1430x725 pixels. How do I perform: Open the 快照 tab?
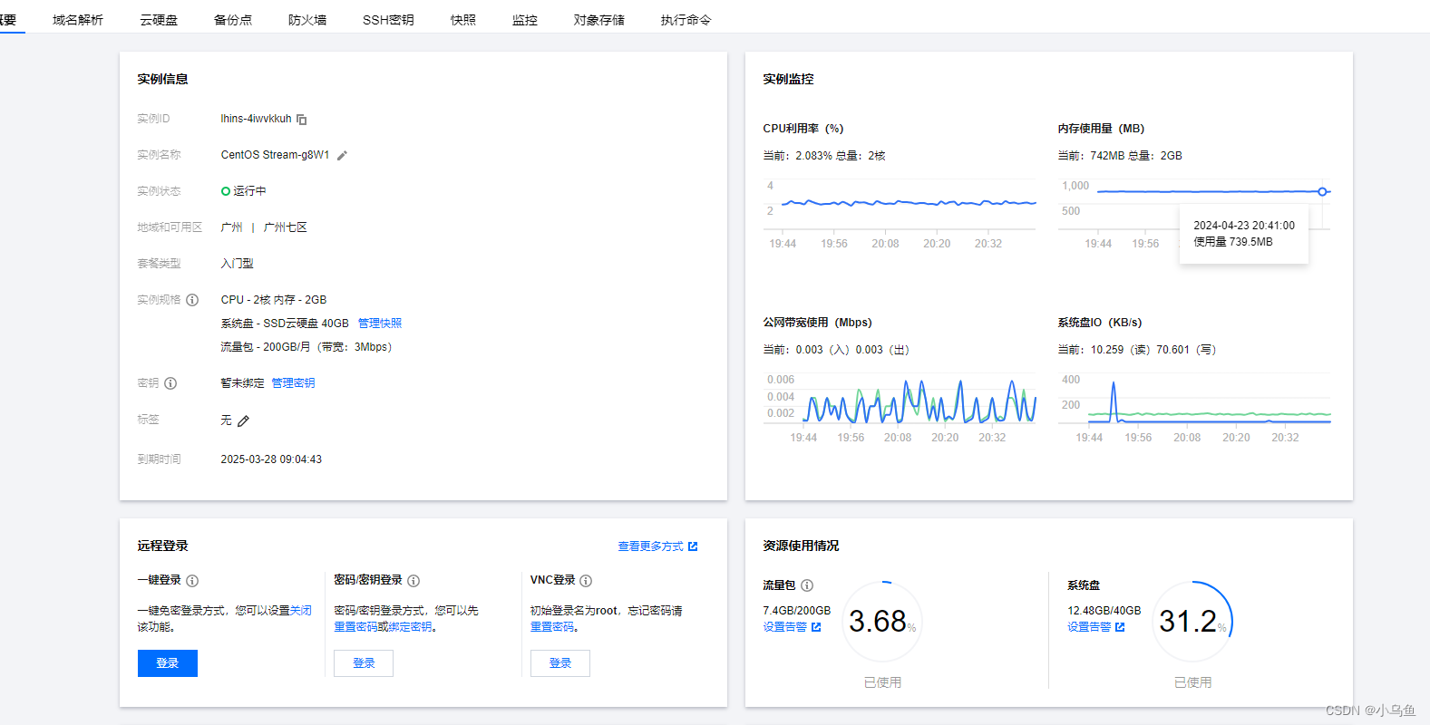click(x=463, y=20)
